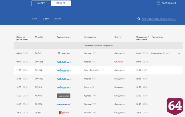Click Отменен status of DP-329
This screenshot has width=185, height=117.
click(118, 87)
